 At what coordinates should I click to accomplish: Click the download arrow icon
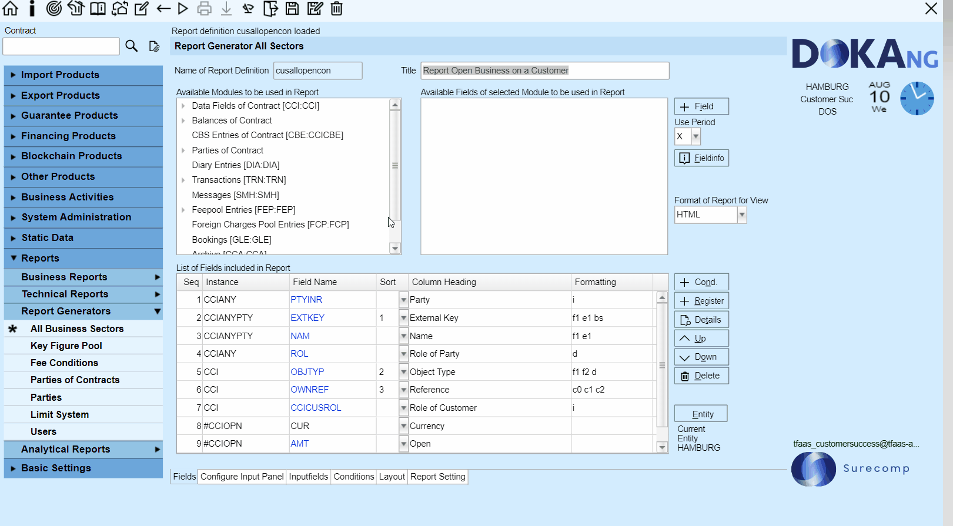[x=226, y=8]
